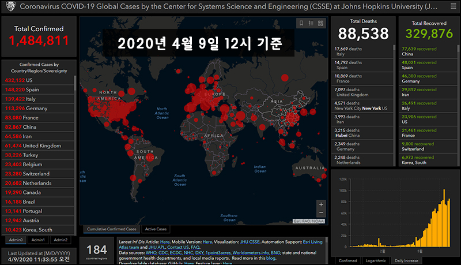Select the 148,220 Spain row
This screenshot has width=461, height=265.
(x=38, y=89)
